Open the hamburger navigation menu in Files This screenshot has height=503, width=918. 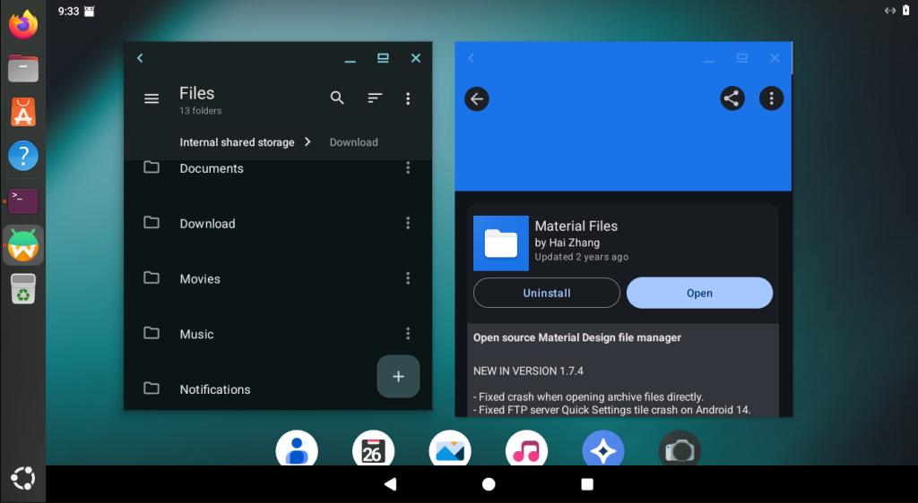[x=152, y=98]
